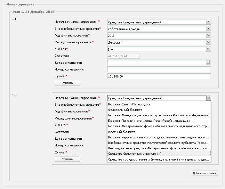
Task: Click the 340 КОСГУ combo field
Action: coord(157,49)
